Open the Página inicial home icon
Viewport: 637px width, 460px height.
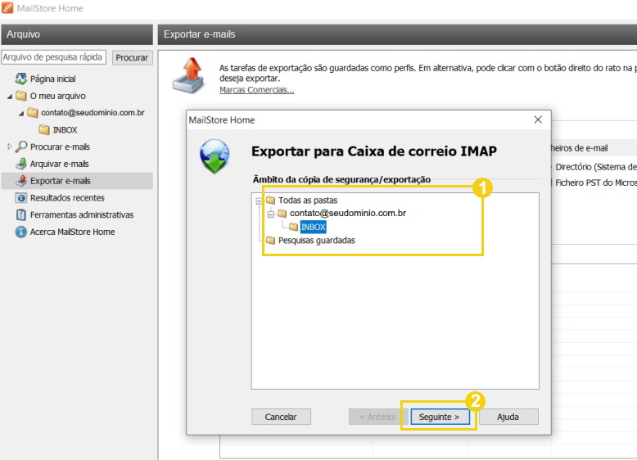point(20,79)
